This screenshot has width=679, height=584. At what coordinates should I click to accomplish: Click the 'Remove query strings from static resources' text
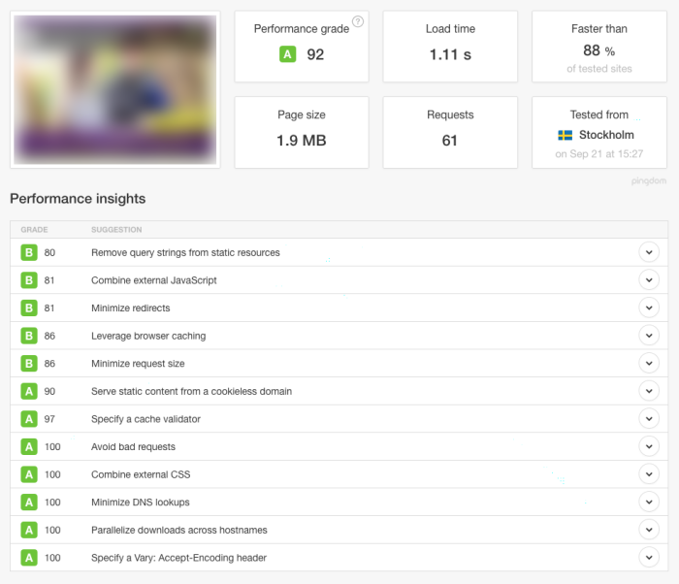click(x=185, y=252)
